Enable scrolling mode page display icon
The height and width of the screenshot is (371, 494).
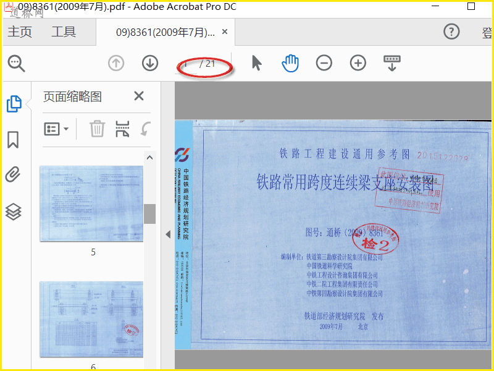392,63
